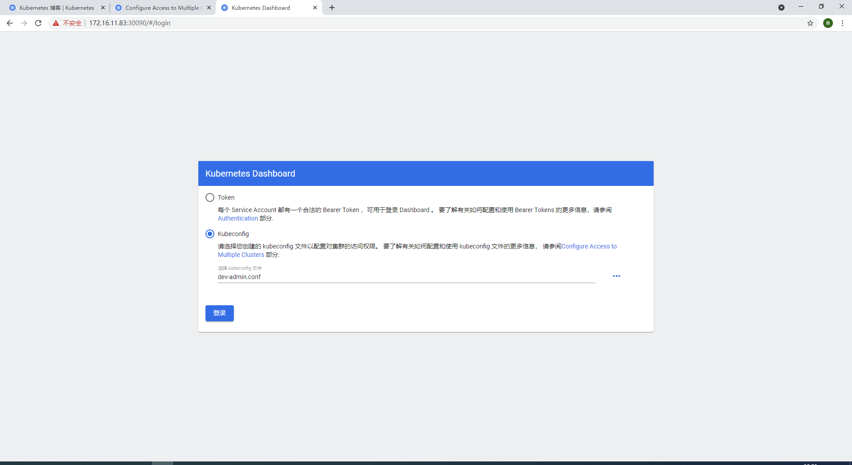The height and width of the screenshot is (465, 852).
Task: Click the Token option label
Action: (226, 197)
